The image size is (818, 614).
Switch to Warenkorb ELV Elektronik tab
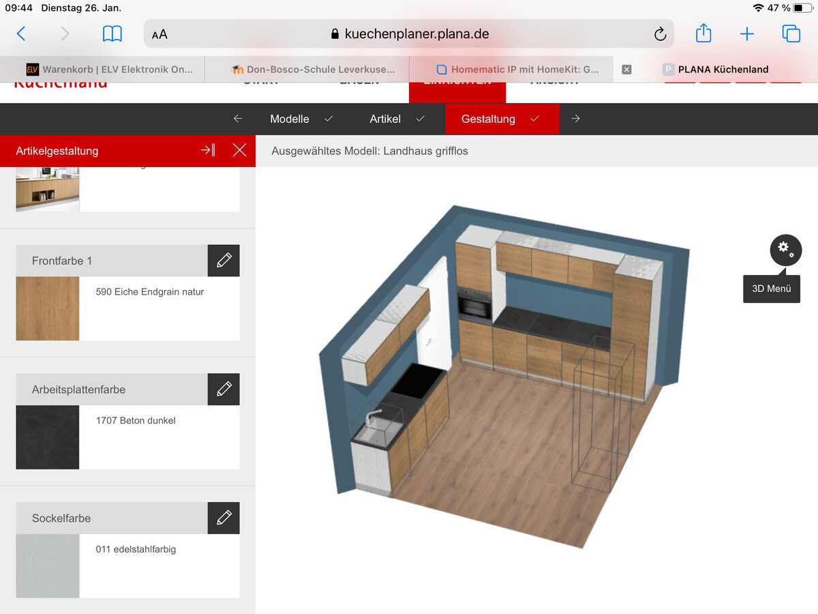click(x=109, y=69)
